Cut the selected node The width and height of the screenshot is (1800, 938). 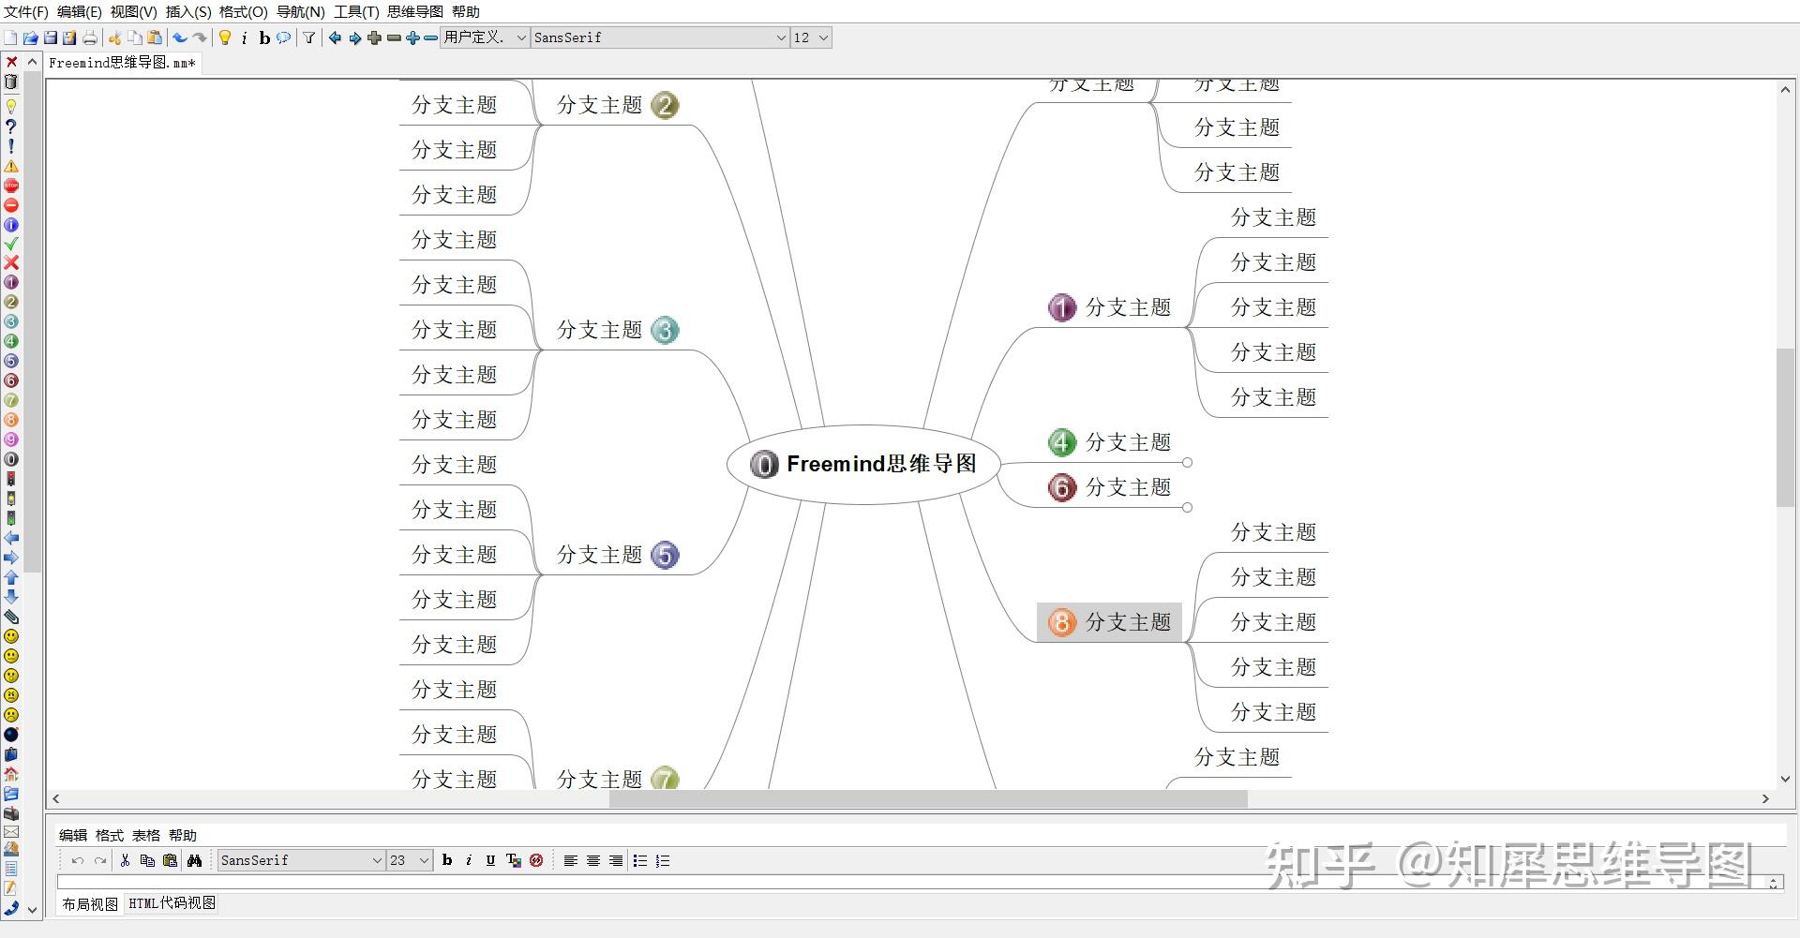coord(115,37)
